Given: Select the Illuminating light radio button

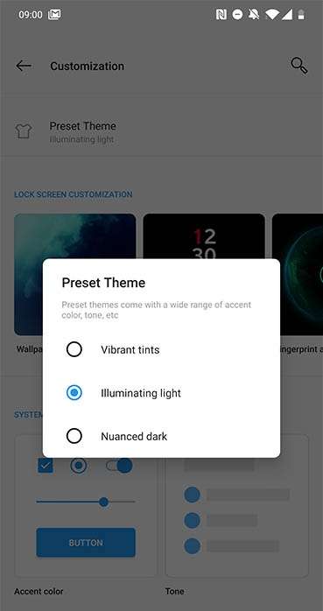Looking at the screenshot, I should click(74, 393).
